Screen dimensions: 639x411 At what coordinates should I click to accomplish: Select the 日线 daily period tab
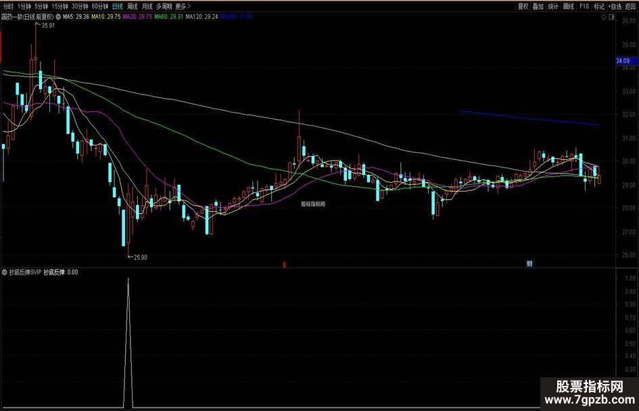coord(118,6)
